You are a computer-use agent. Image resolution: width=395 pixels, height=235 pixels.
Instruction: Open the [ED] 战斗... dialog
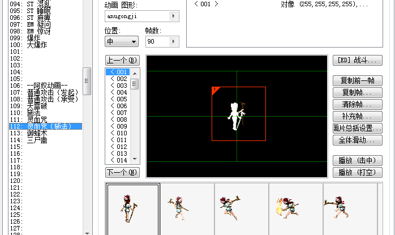tap(358, 60)
